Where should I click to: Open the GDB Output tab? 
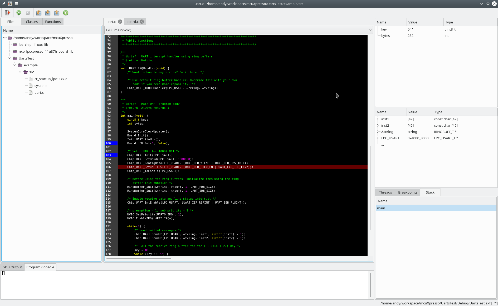pyautogui.click(x=12, y=267)
